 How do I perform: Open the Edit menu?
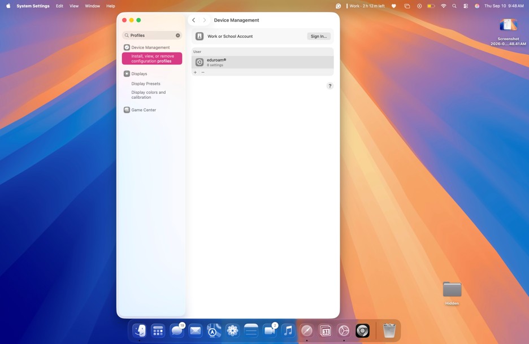[59, 6]
